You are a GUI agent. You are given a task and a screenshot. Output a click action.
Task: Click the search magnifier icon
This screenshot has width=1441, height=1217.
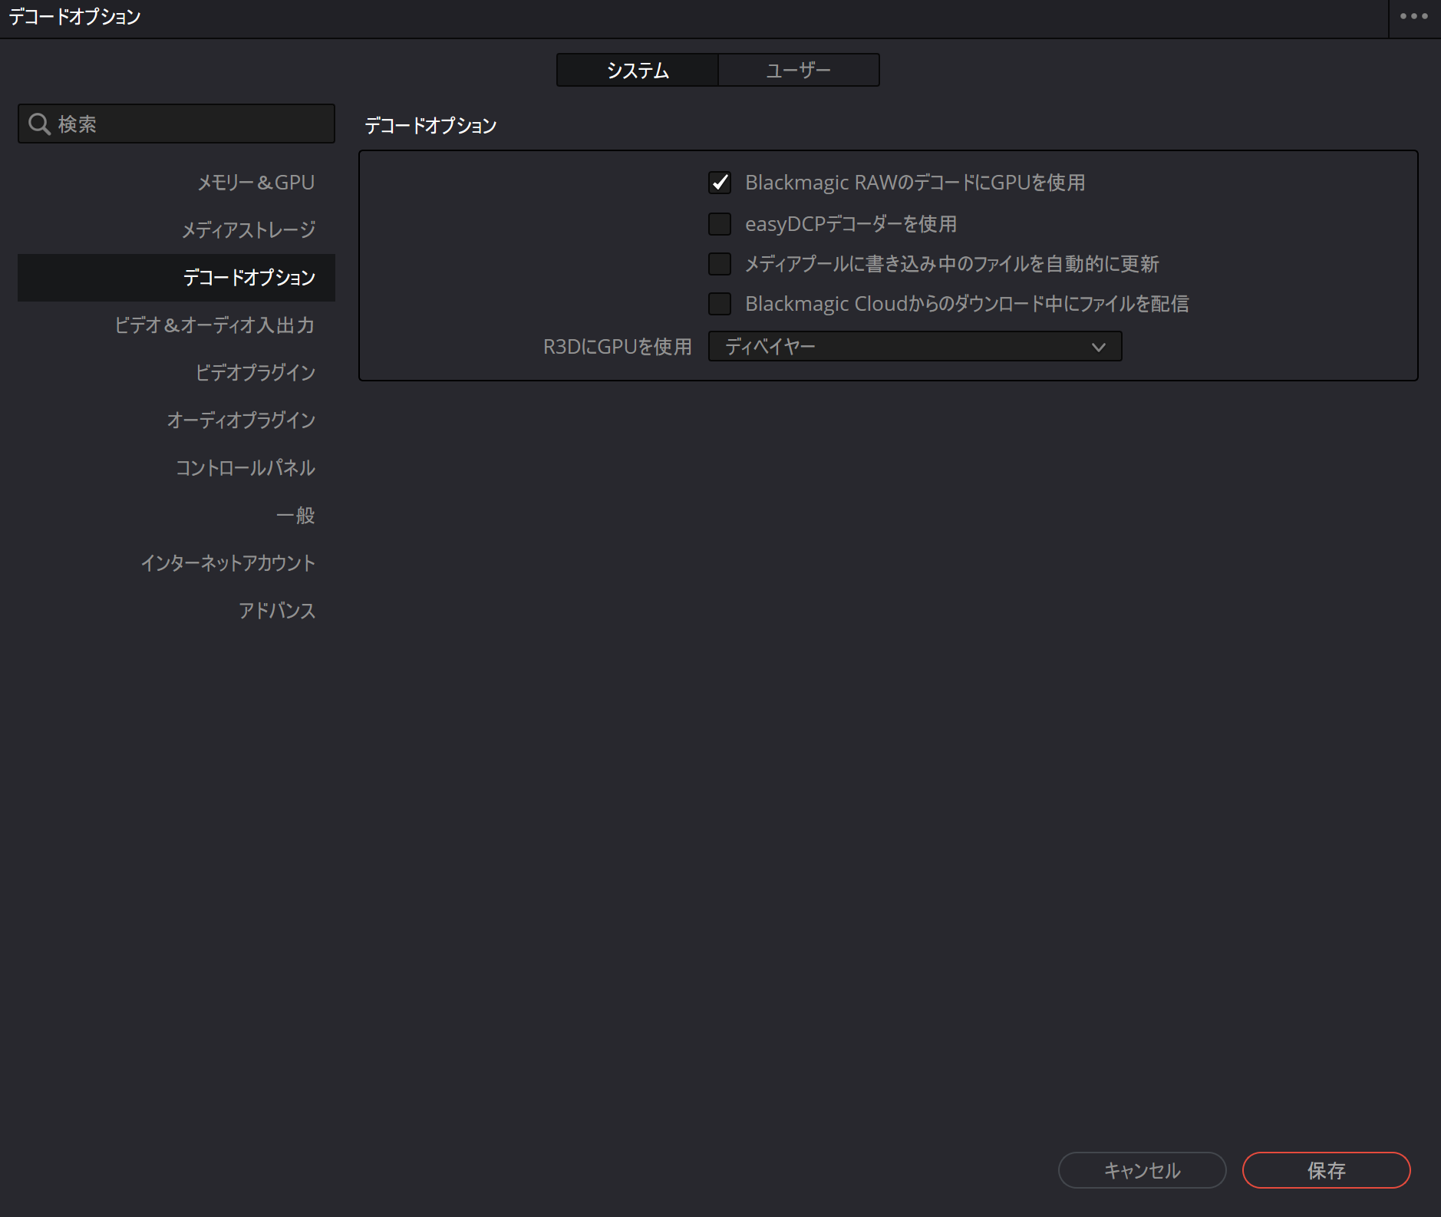(39, 124)
